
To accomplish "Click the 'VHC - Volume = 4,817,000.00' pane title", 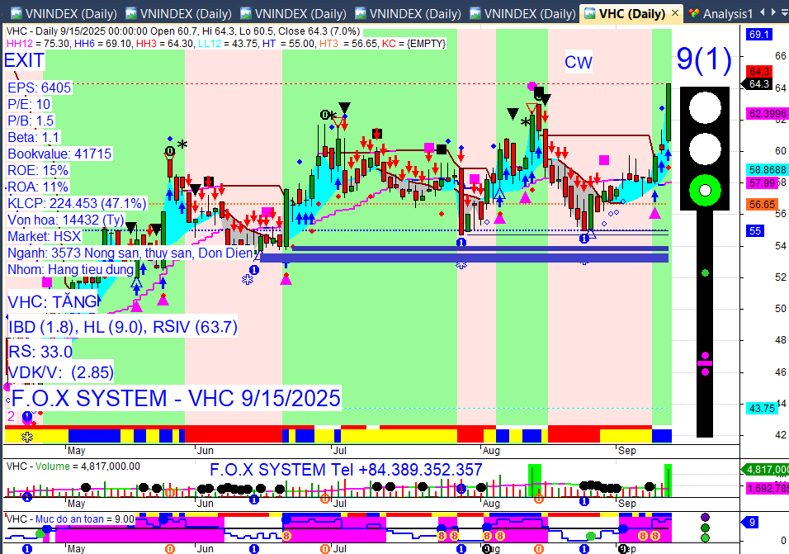I will (73, 466).
